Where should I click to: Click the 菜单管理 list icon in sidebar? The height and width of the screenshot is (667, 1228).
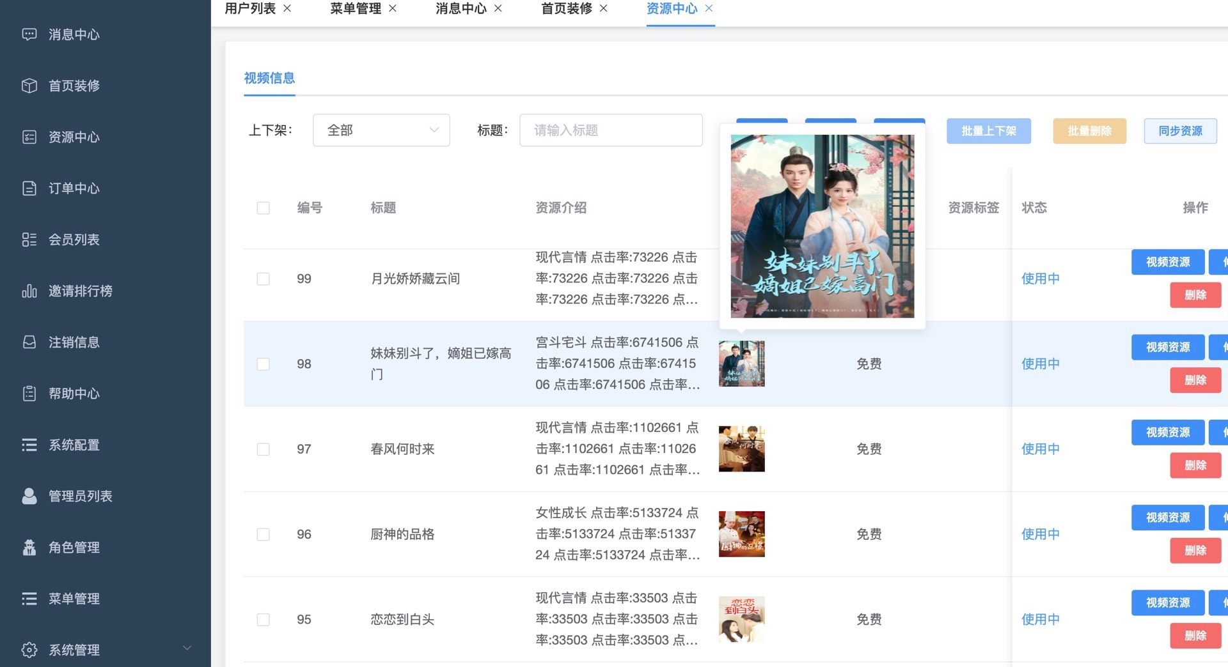[x=29, y=599]
